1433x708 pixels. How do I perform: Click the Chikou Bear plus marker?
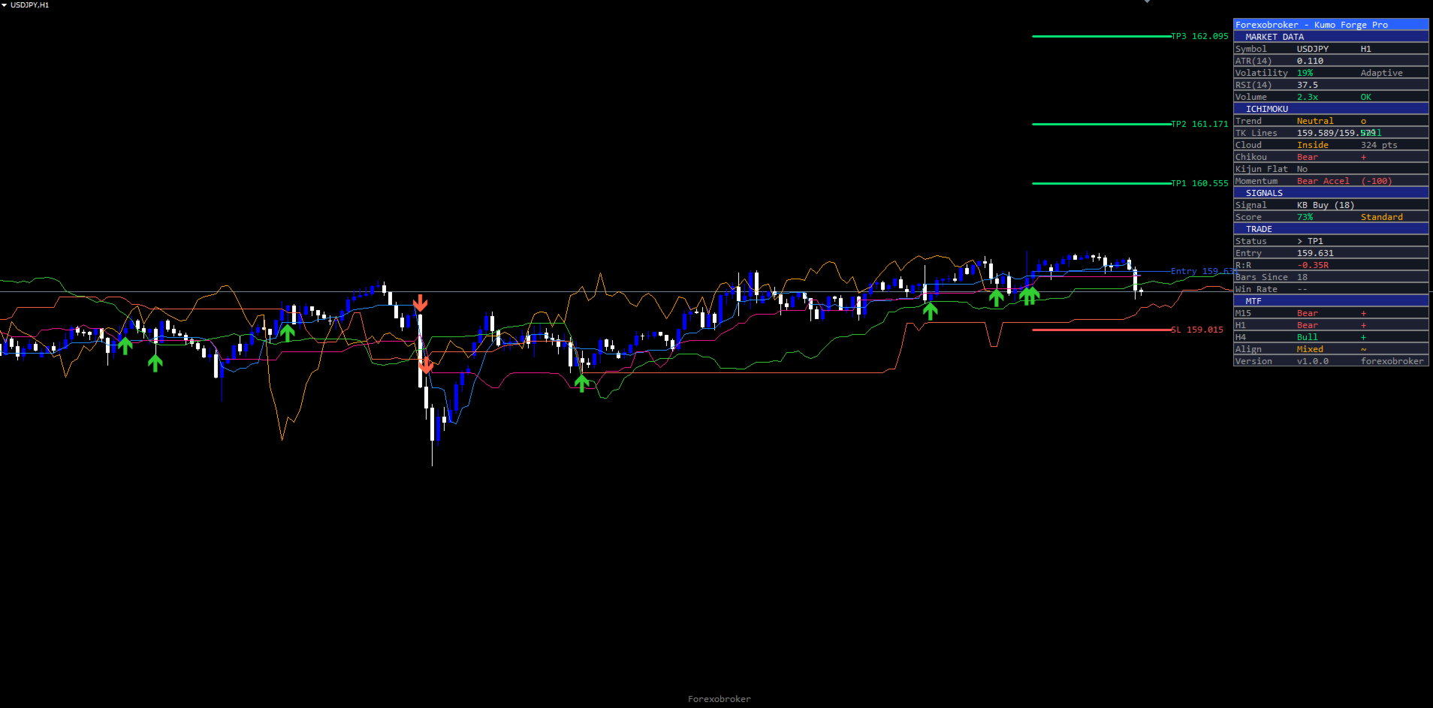1364,157
